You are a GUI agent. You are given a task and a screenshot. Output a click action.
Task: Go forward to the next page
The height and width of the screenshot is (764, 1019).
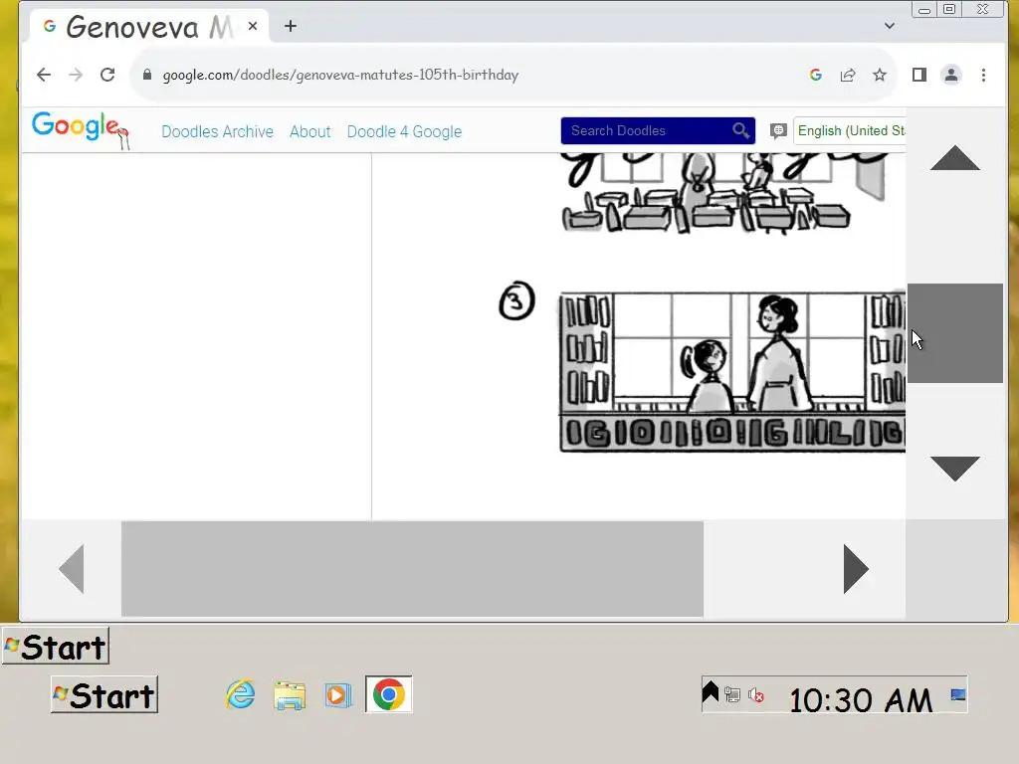click(76, 75)
